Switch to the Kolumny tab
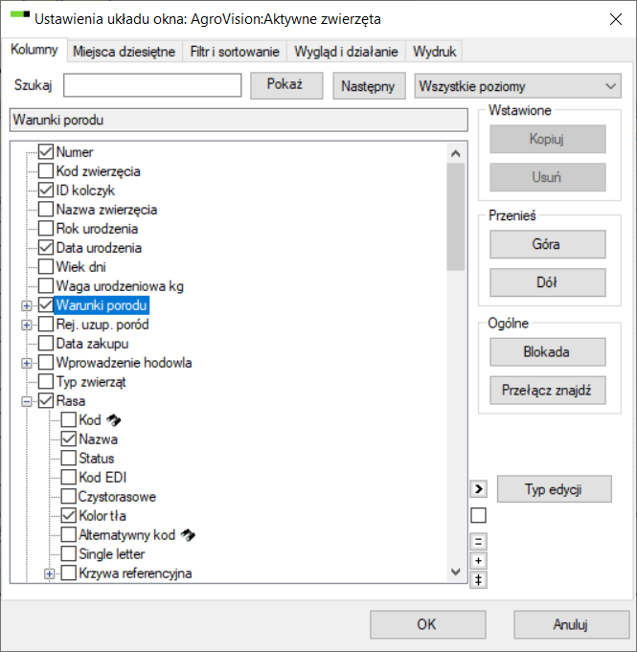Viewport: 637px width, 652px height. click(x=34, y=50)
